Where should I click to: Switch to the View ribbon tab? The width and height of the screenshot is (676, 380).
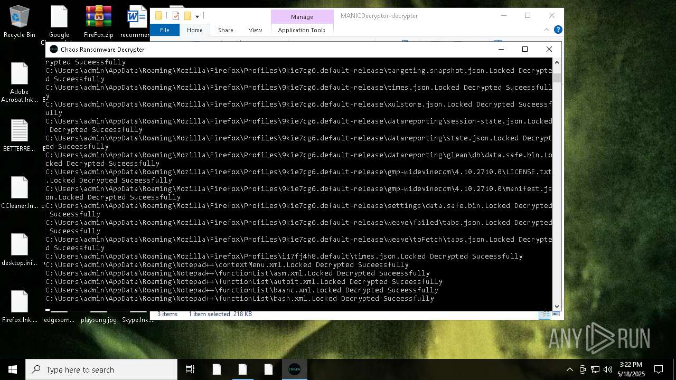(255, 30)
